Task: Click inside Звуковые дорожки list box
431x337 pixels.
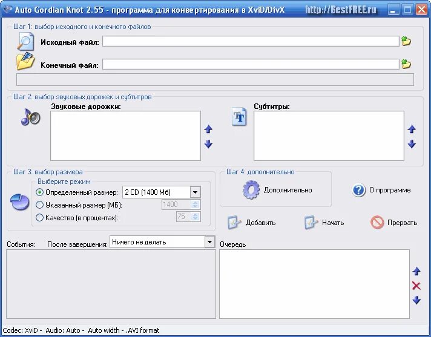Action: click(126, 136)
